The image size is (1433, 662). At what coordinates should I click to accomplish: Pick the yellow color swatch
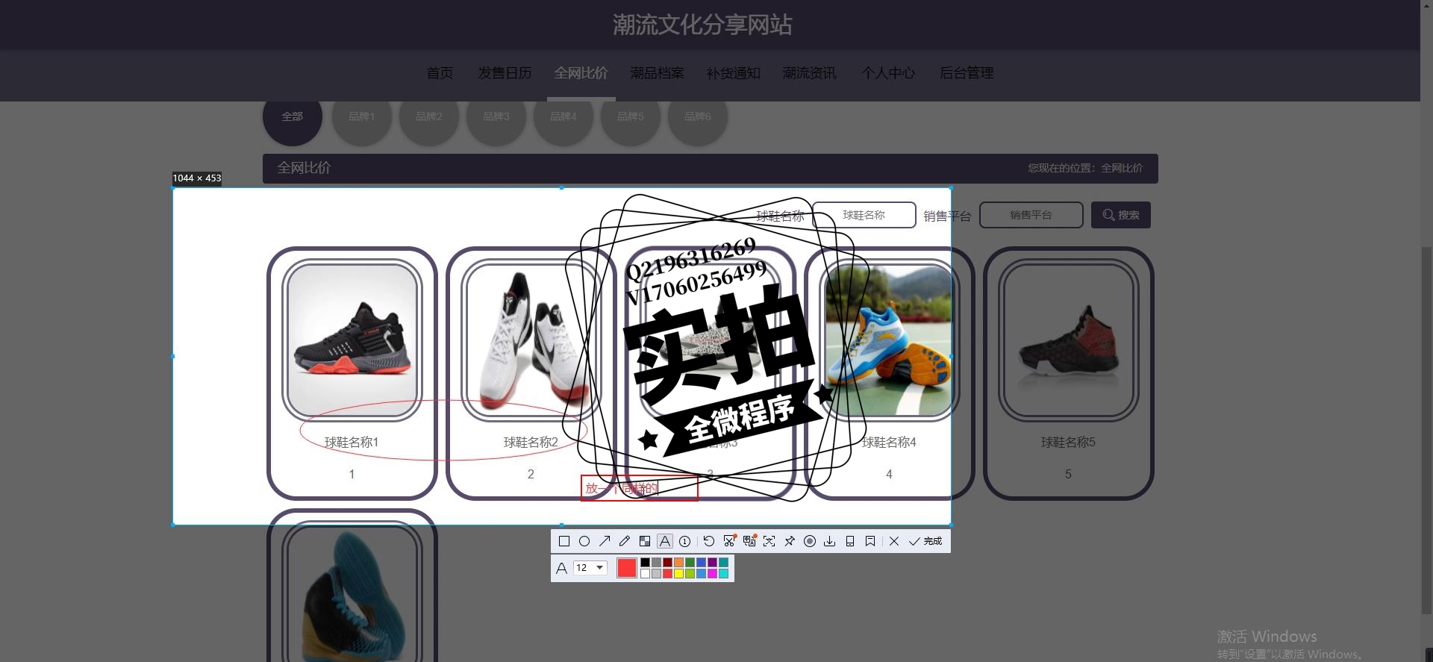678,573
